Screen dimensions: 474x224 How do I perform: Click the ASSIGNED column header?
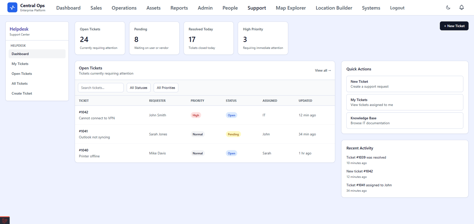click(270, 101)
